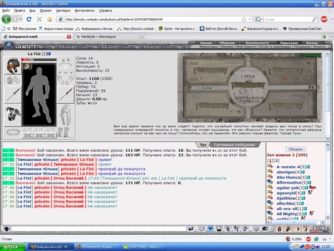Image resolution: width=334 pixels, height=251 pixels.
Task: Open private chat icon beside A-naruto-A
Action: (x=270, y=166)
